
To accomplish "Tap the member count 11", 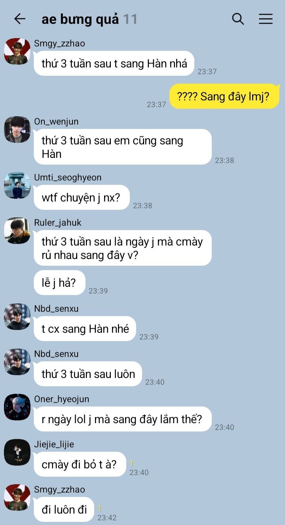I will (130, 19).
